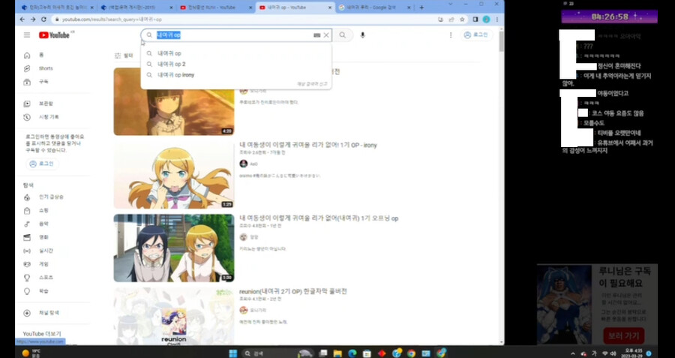Switch to the Google 검색 tab
Screen dimensions: 675x358
tap(374, 8)
